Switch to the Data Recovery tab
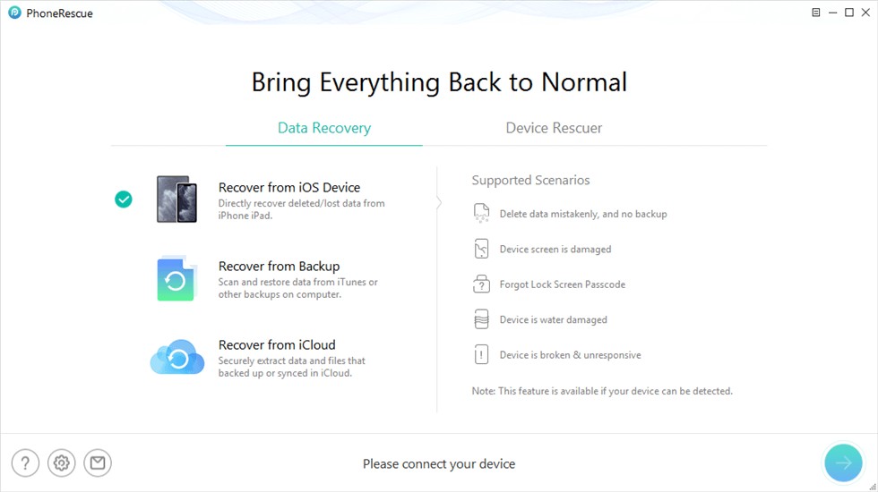This screenshot has width=878, height=492. pyautogui.click(x=323, y=128)
